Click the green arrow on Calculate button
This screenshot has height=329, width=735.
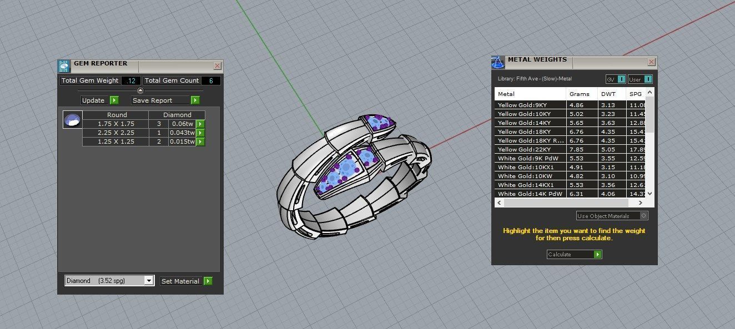(x=598, y=255)
